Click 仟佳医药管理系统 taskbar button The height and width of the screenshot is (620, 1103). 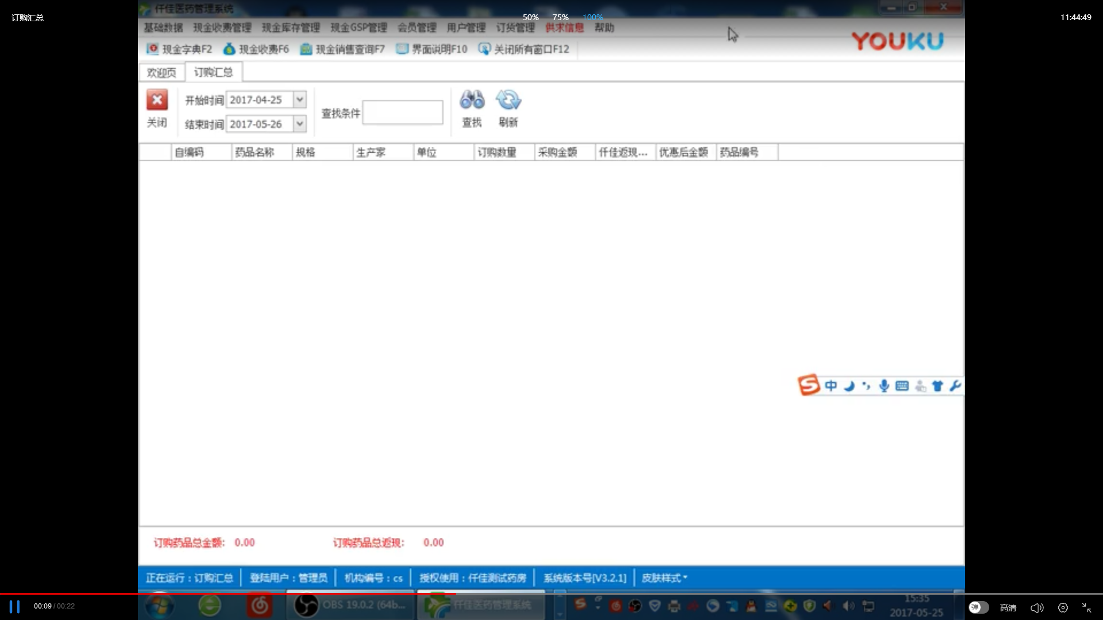click(481, 605)
